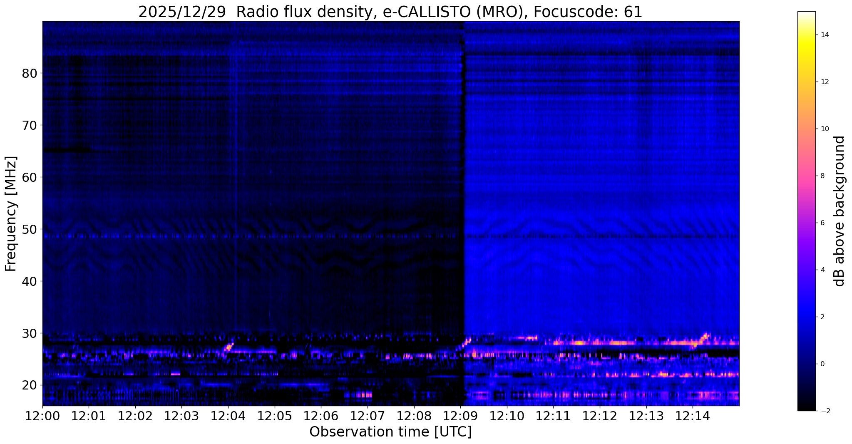Select the 12:11 time tick label
The width and height of the screenshot is (852, 444).
pyautogui.click(x=553, y=416)
